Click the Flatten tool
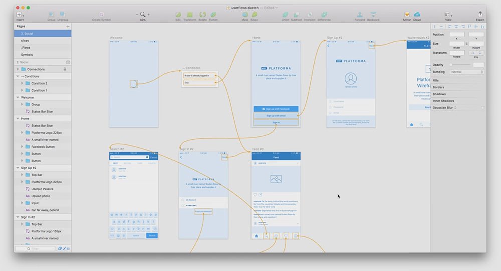 [213, 14]
